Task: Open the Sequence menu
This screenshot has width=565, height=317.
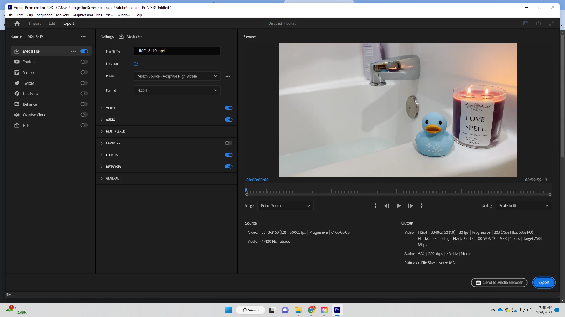Action: (44, 15)
